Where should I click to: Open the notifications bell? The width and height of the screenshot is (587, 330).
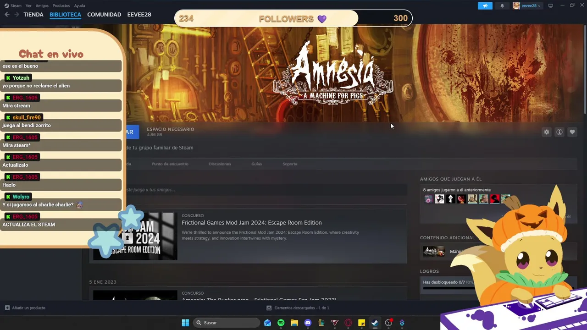click(502, 5)
